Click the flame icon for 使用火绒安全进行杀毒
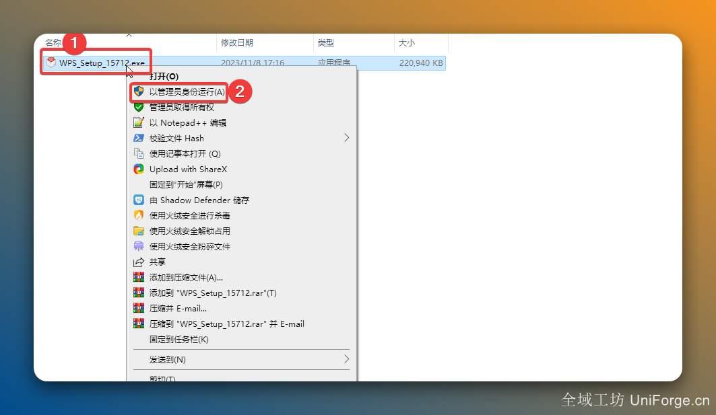The image size is (716, 415). [139, 215]
